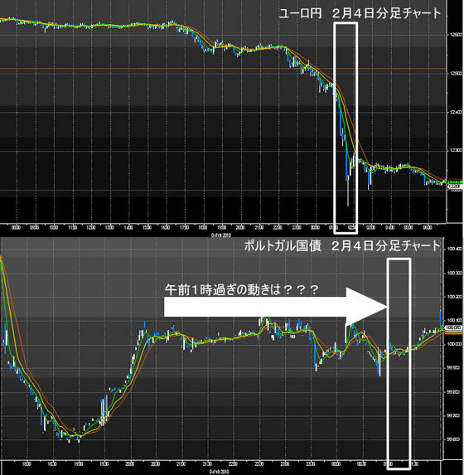Click the 12:00 label on upper time axis
Viewport: 464px width, 475px height.
90,227
